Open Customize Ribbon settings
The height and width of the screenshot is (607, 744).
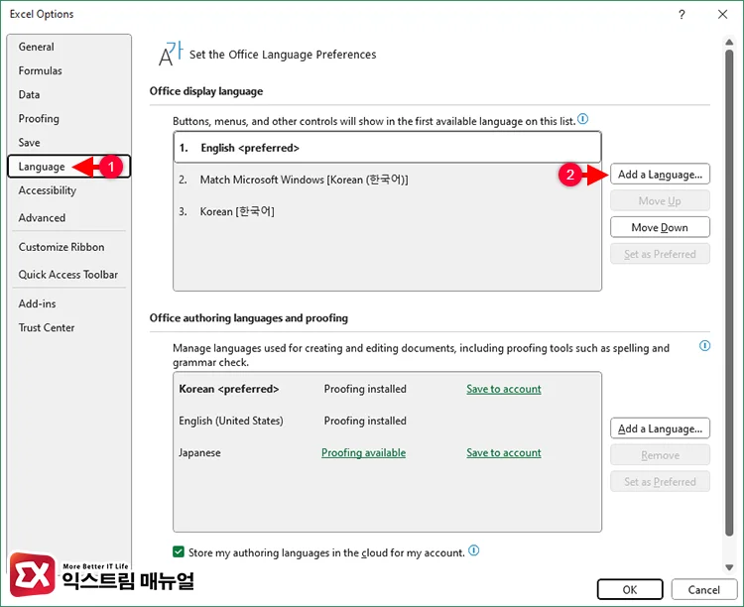pyautogui.click(x=62, y=247)
